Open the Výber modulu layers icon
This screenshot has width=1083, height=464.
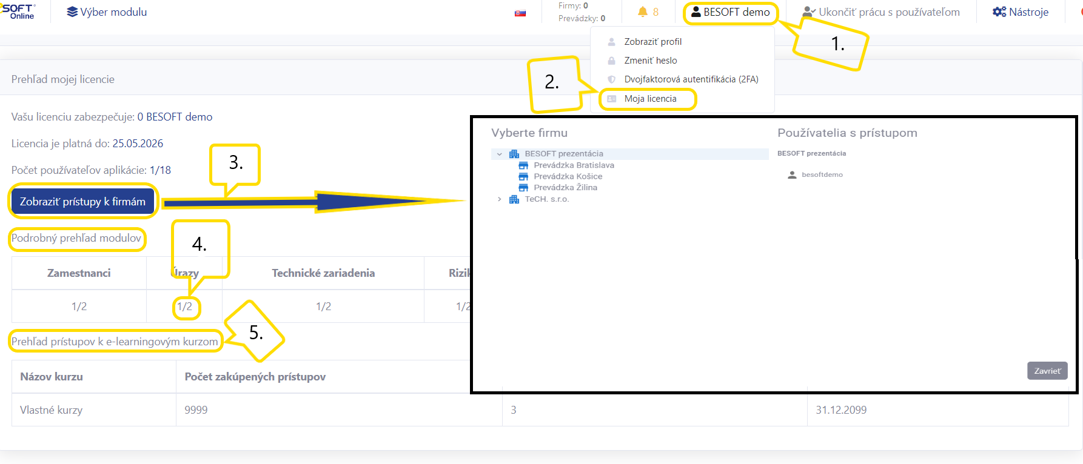coord(72,12)
